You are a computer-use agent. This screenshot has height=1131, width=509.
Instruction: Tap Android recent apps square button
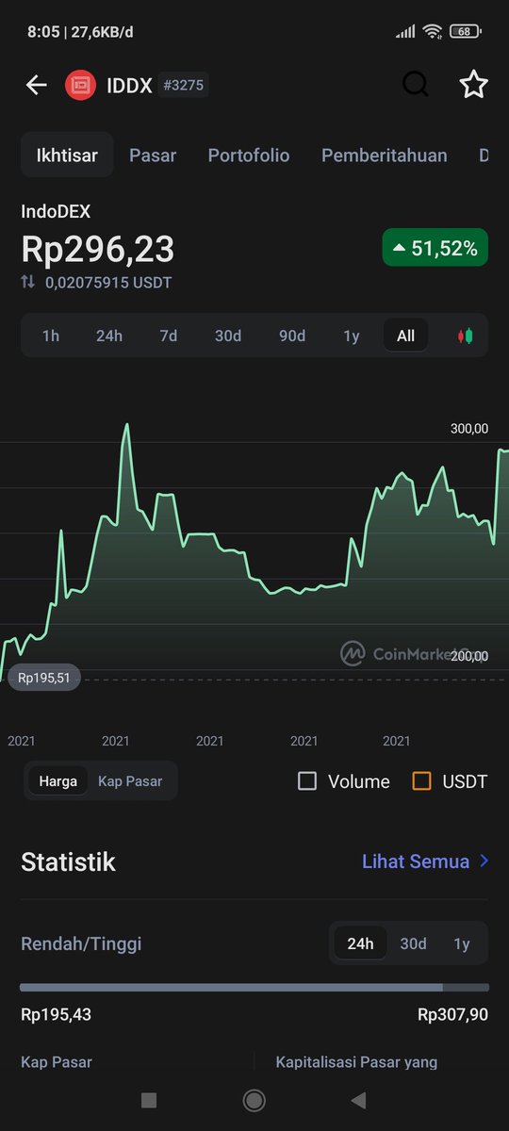click(x=148, y=1100)
